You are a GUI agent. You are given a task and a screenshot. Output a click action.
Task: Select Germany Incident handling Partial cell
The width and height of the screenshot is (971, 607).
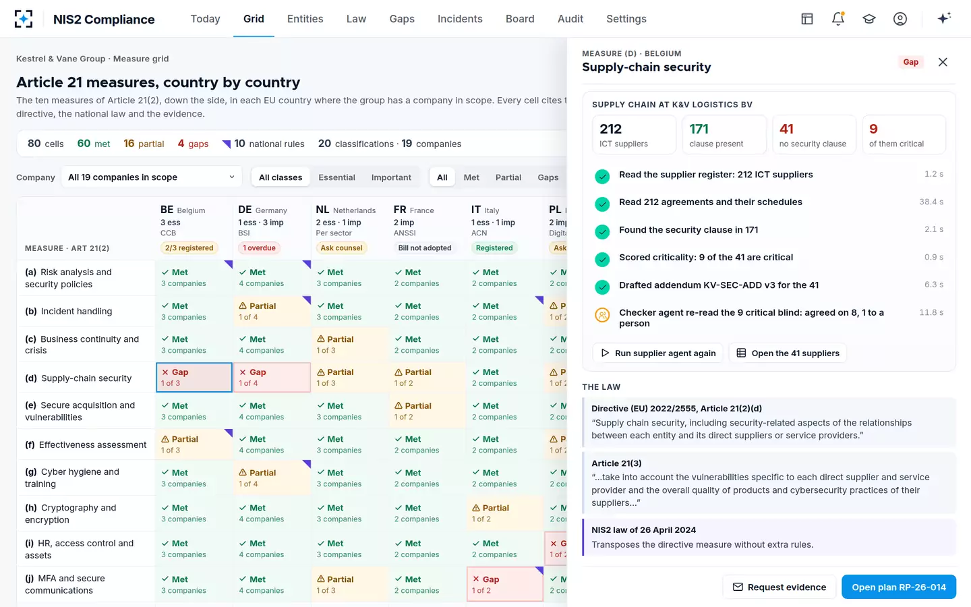[272, 311]
